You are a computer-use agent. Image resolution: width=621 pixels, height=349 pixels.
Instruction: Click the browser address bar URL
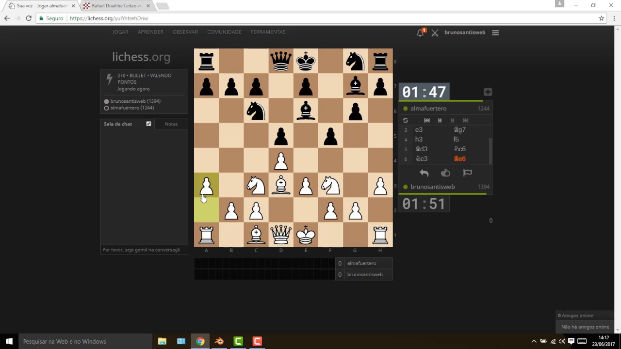[109, 18]
